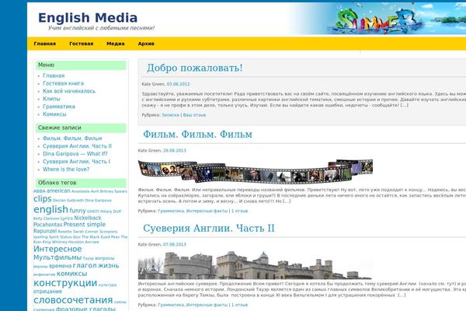466x311 pixels.
Task: Open the отрицание tag
Action: (47, 292)
